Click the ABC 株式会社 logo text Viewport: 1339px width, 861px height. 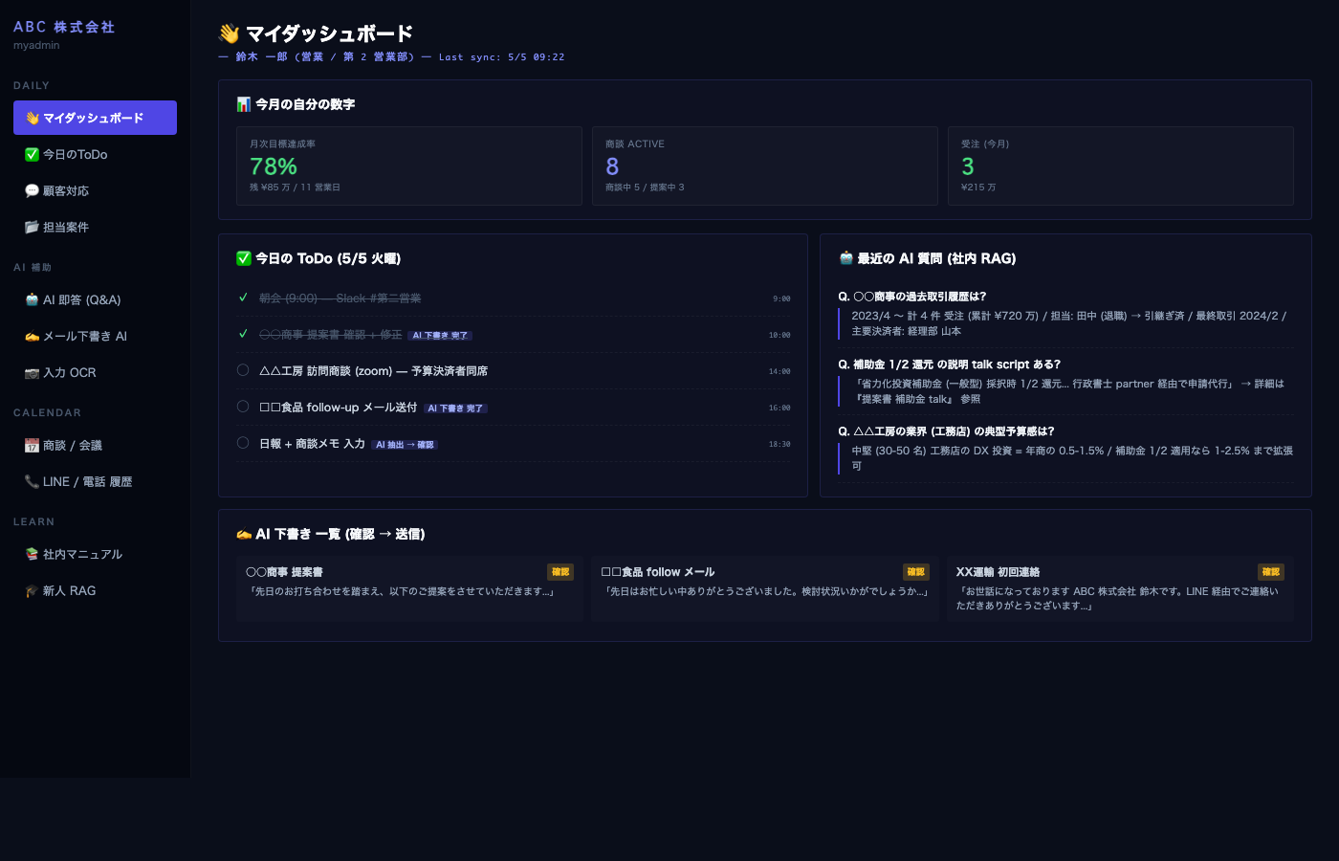coord(64,27)
